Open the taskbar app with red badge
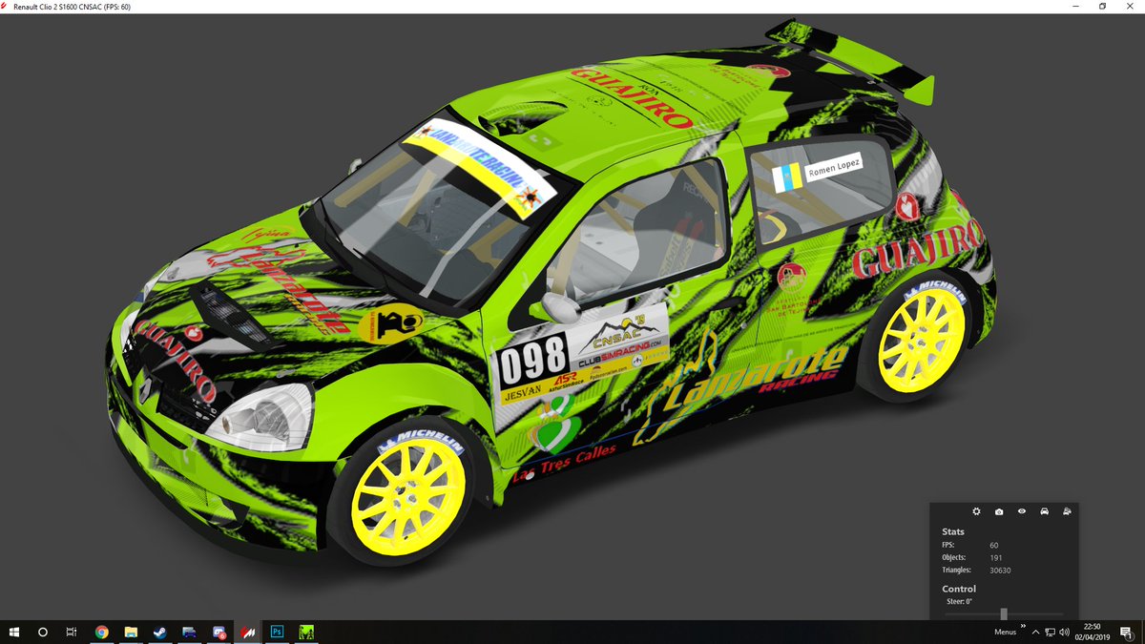 pos(219,632)
